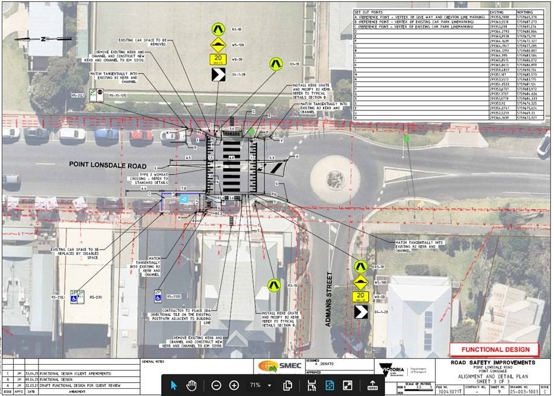This screenshot has width=554, height=396.
Task: Enter full screen mode
Action: click(348, 385)
